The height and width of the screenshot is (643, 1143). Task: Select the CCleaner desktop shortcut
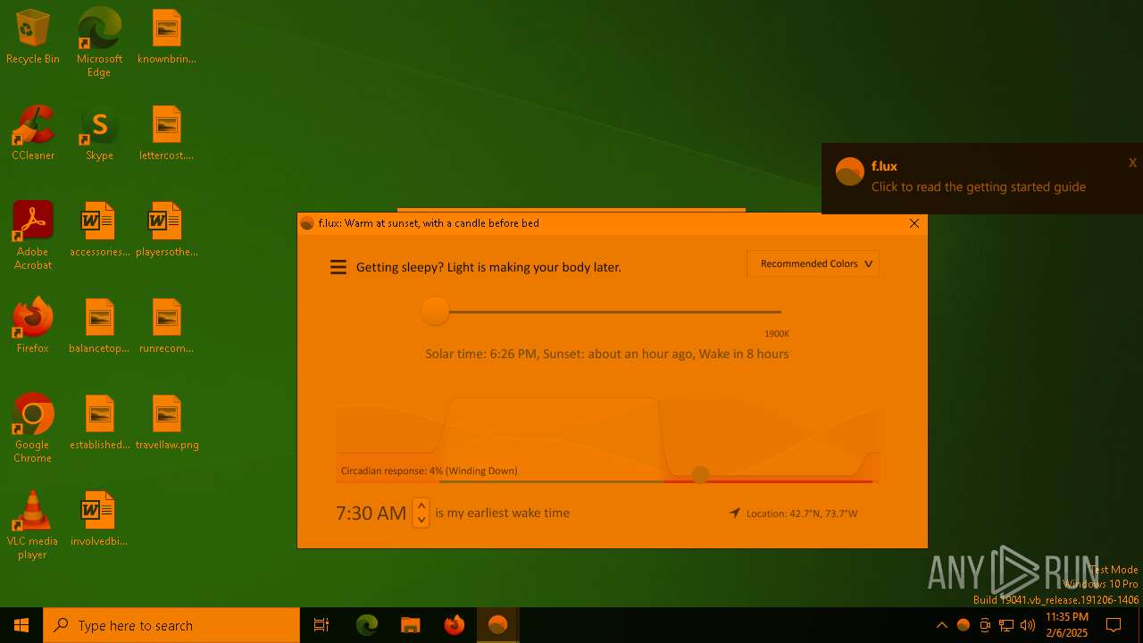(x=33, y=133)
